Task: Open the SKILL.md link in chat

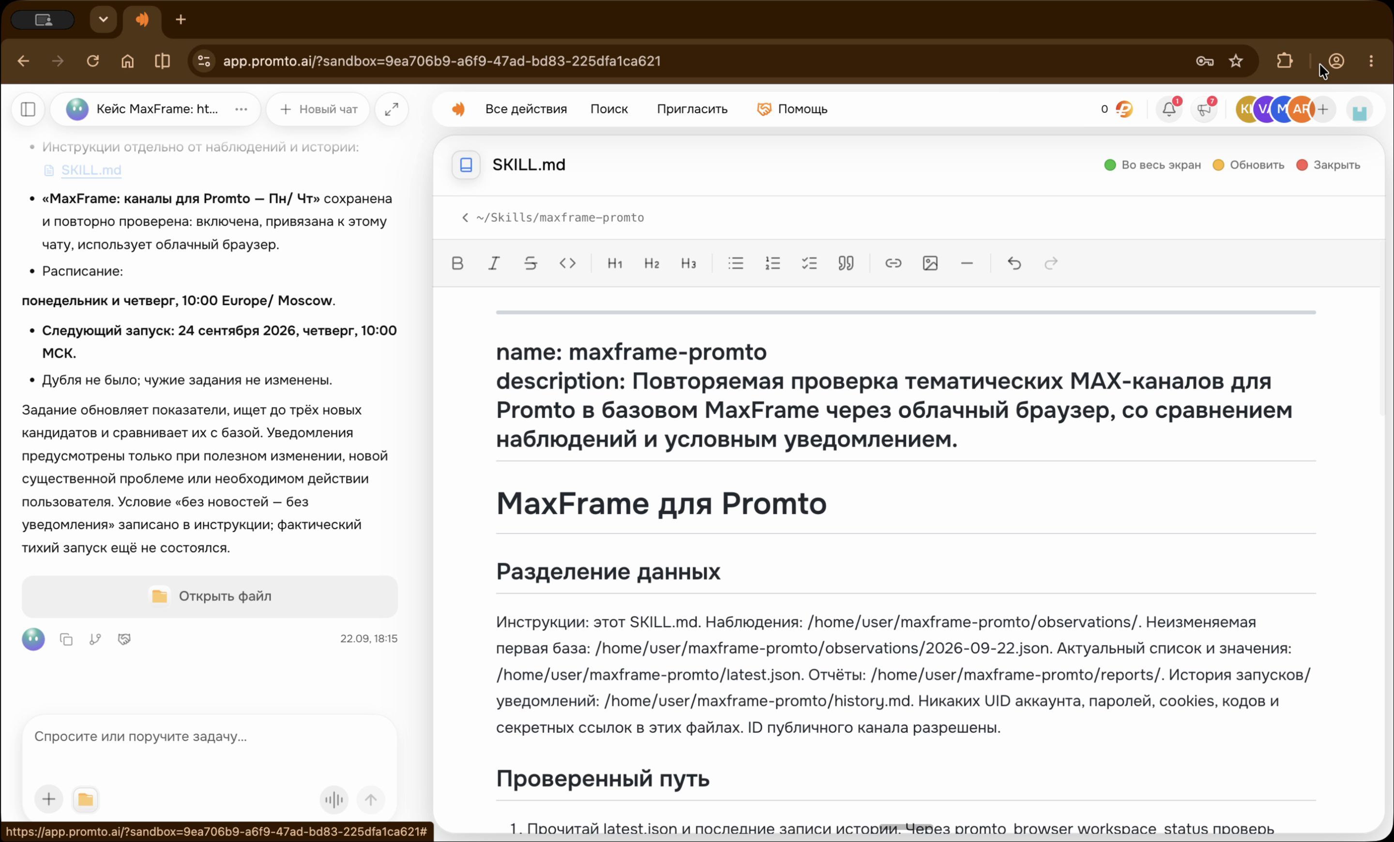Action: coord(91,170)
